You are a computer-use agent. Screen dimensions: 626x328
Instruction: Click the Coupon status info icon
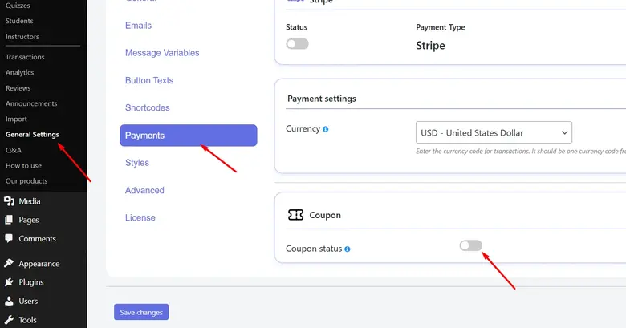[x=348, y=249]
